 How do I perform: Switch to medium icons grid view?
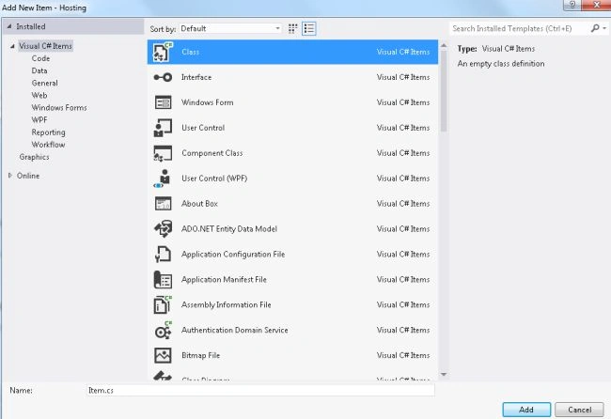(x=292, y=28)
